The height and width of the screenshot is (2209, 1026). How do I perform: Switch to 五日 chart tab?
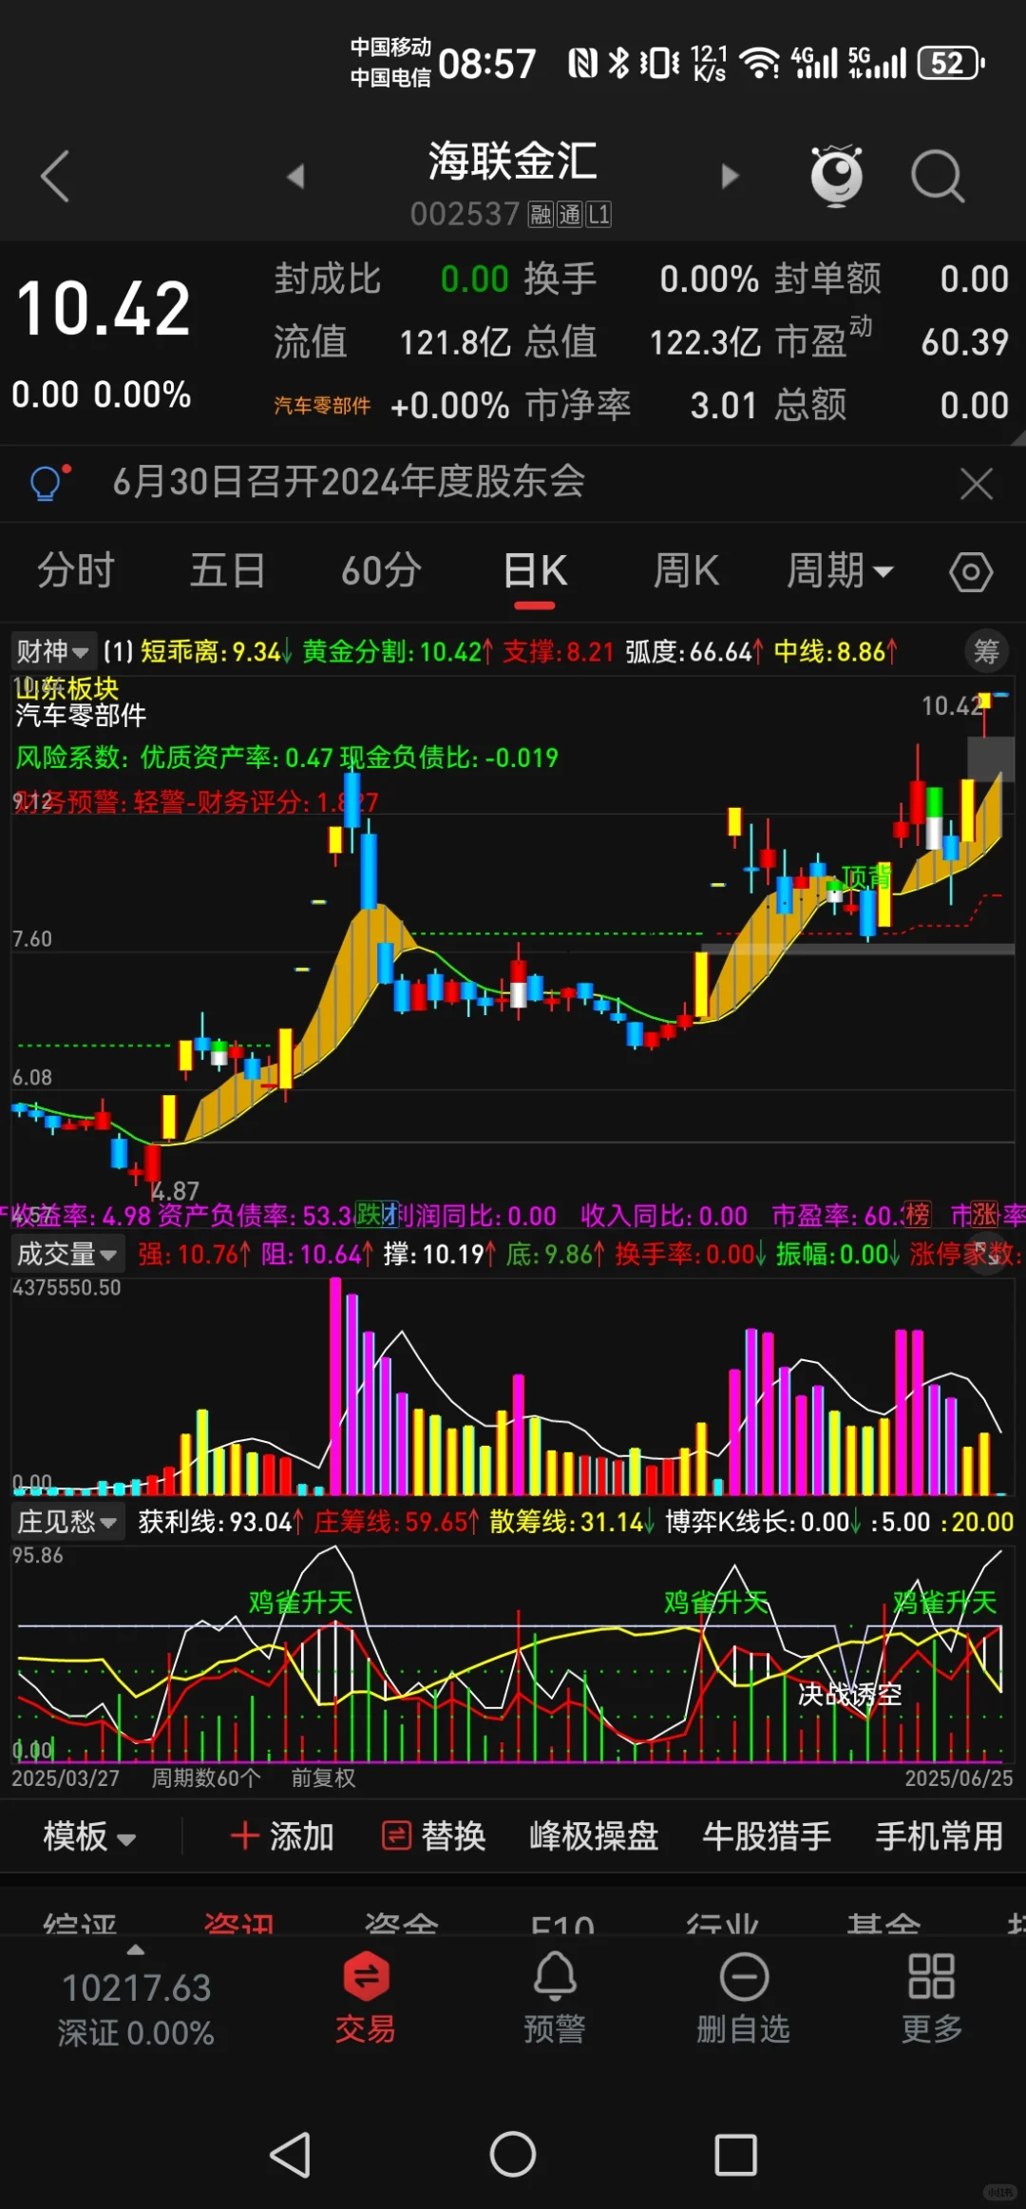[x=227, y=570]
